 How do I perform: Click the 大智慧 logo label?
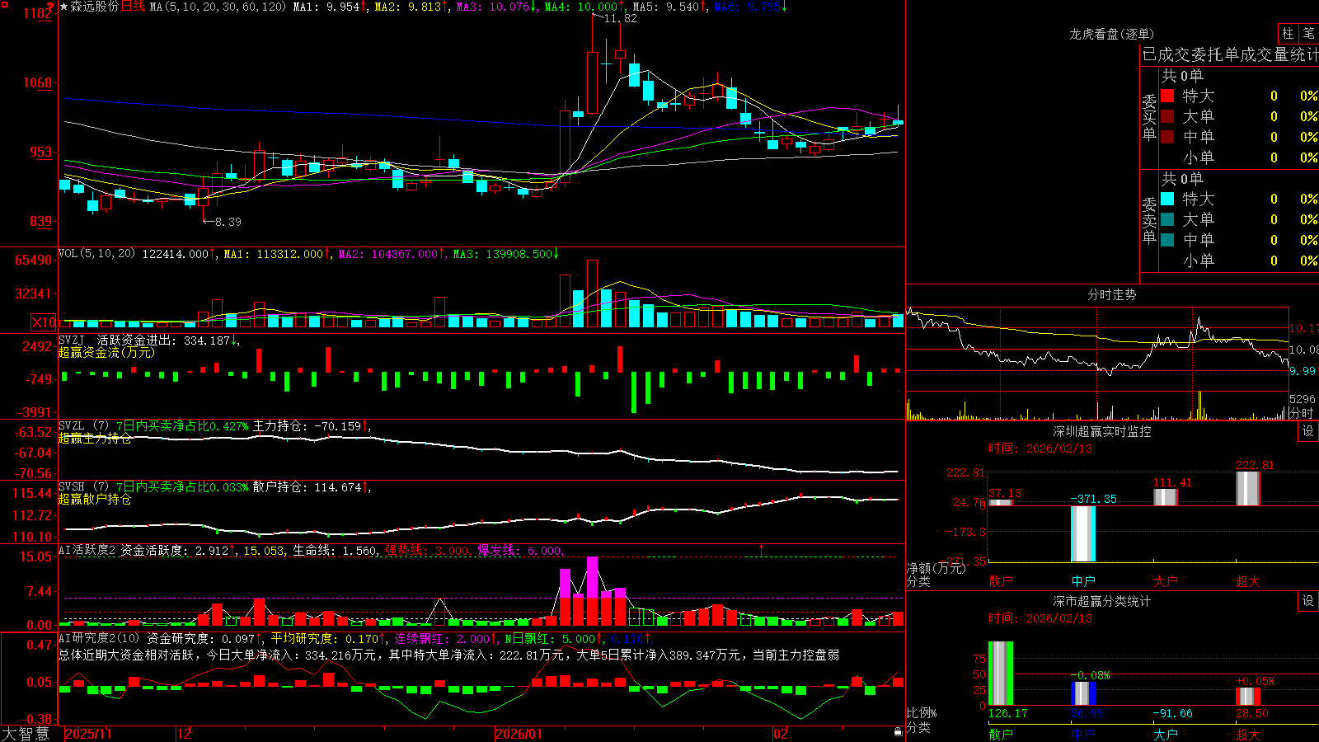tap(26, 734)
